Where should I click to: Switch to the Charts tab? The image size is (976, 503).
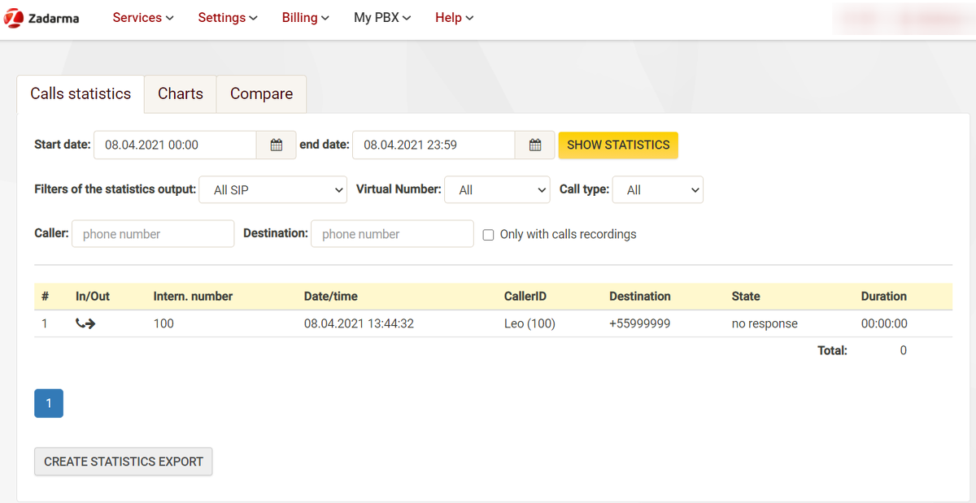pyautogui.click(x=181, y=94)
